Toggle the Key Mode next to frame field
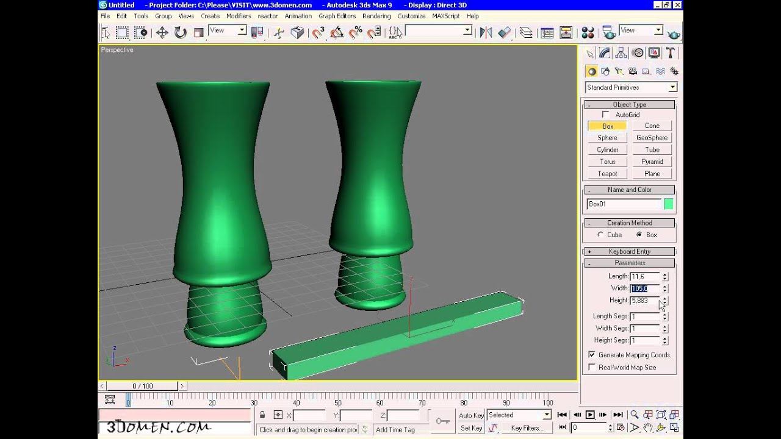The width and height of the screenshot is (781, 439). coord(562,428)
